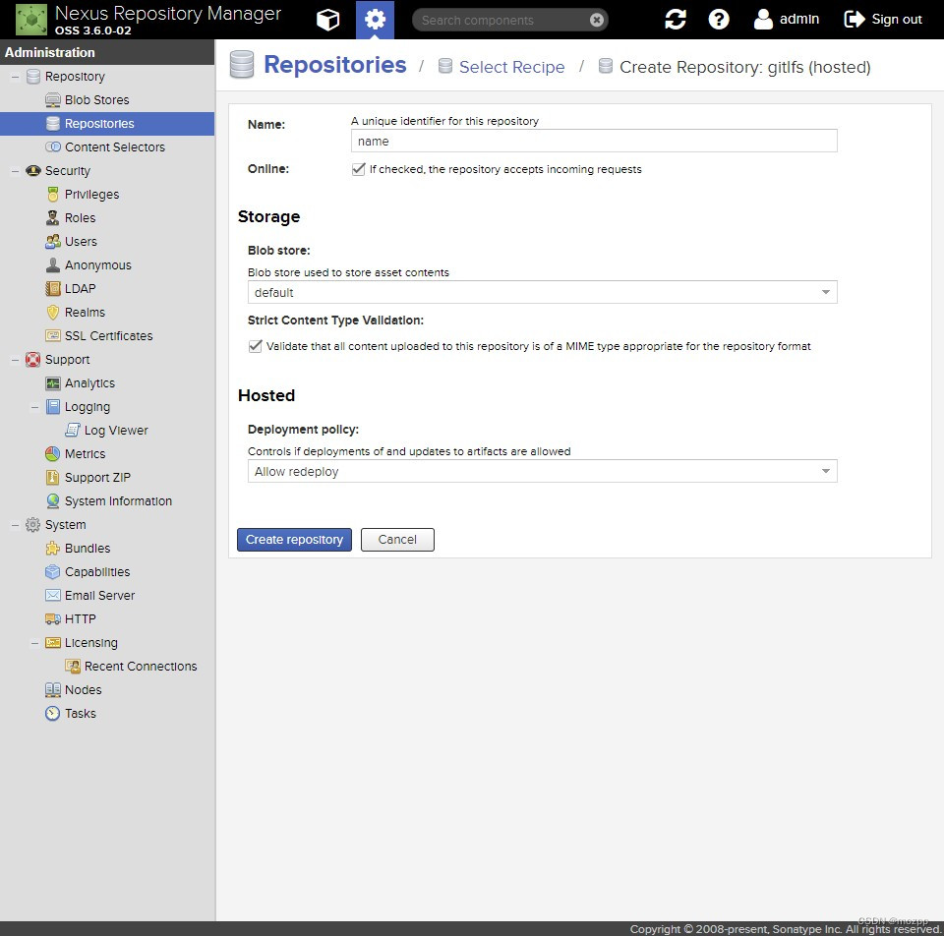This screenshot has width=944, height=936.
Task: Click the SSL Certificates icon
Action: click(x=53, y=336)
